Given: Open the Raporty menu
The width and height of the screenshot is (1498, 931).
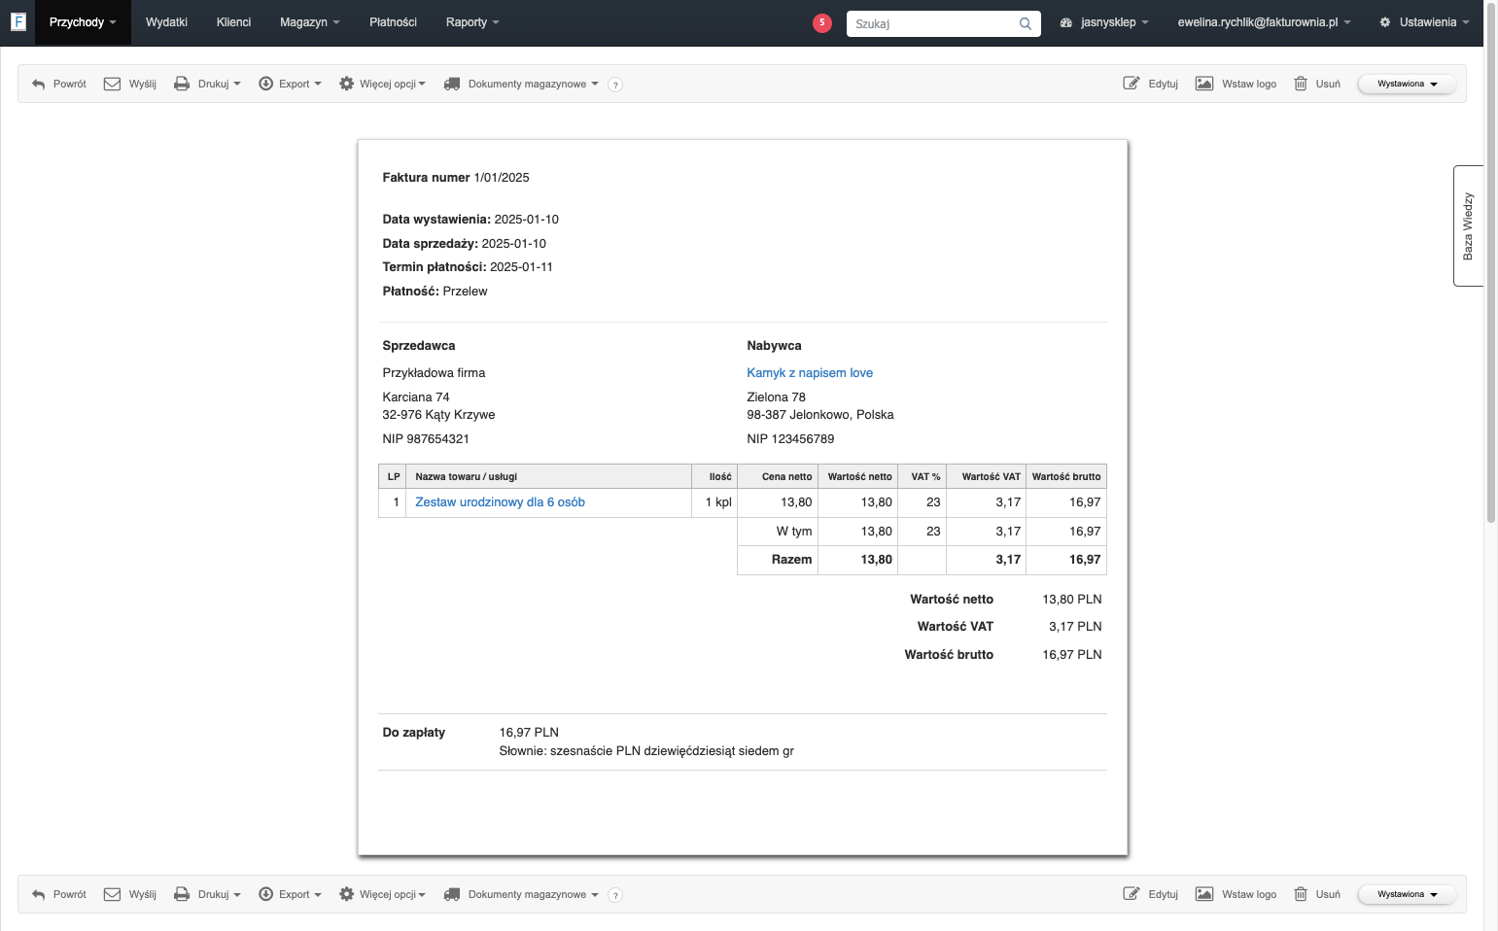Looking at the screenshot, I should 472,22.
